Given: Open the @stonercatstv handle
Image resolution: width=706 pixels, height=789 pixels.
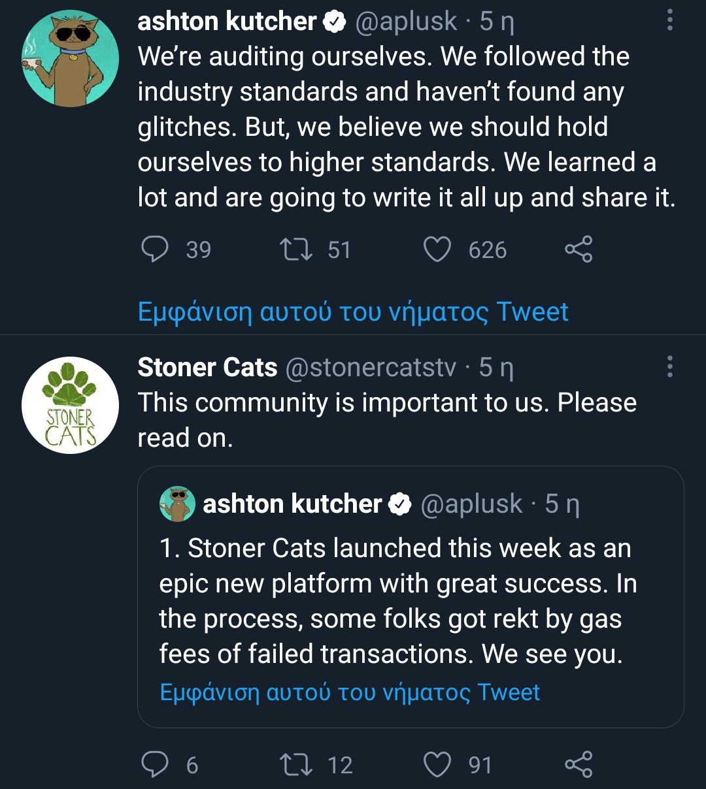Looking at the screenshot, I should coord(371,368).
